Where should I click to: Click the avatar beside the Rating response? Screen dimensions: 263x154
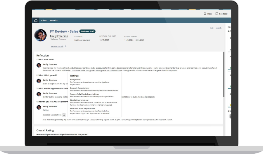[x=39, y=107]
